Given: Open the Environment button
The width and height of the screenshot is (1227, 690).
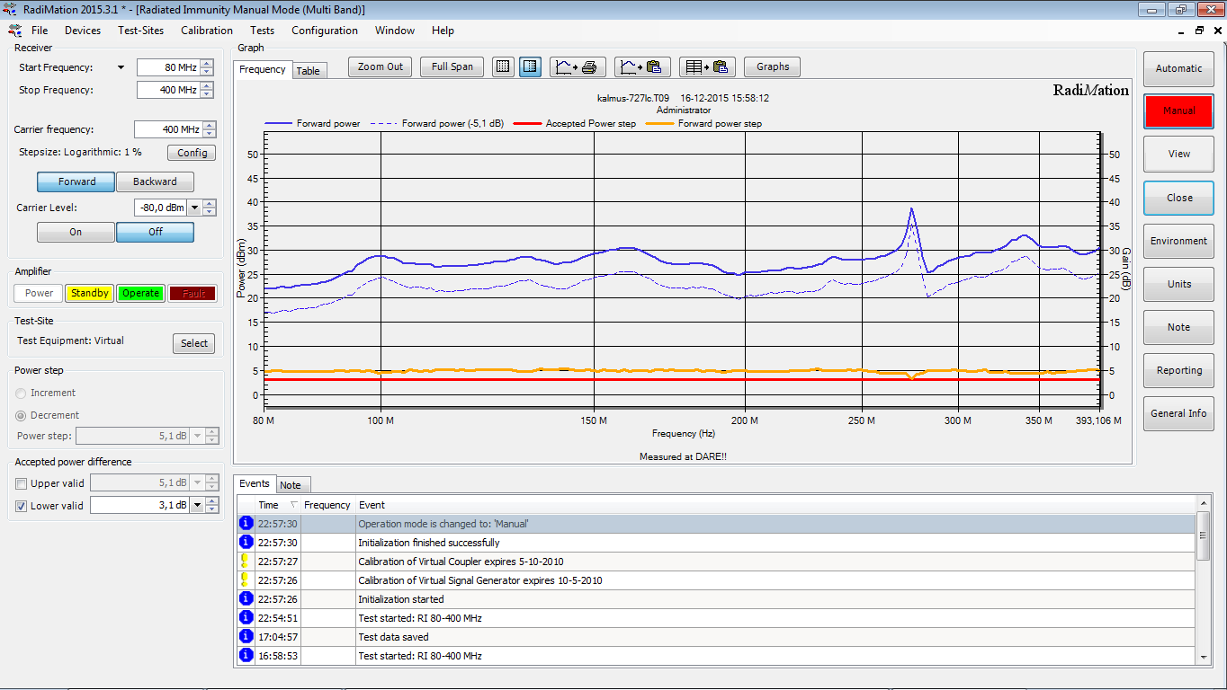Looking at the screenshot, I should coord(1178,241).
